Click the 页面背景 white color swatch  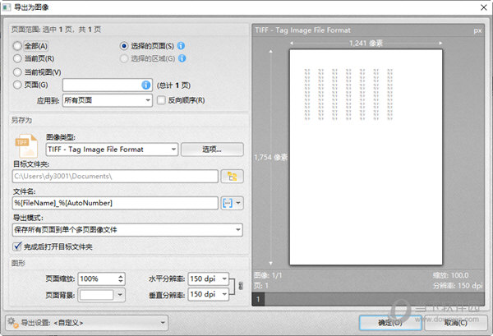[x=96, y=295]
